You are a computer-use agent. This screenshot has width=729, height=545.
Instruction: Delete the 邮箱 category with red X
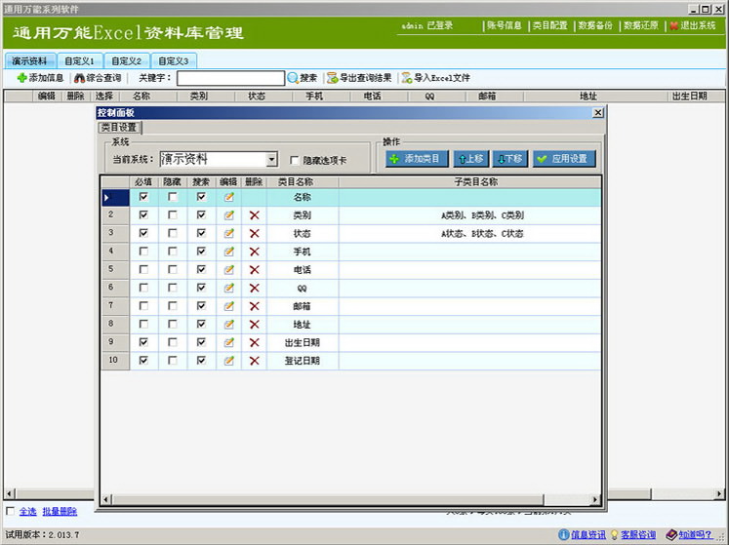point(255,306)
